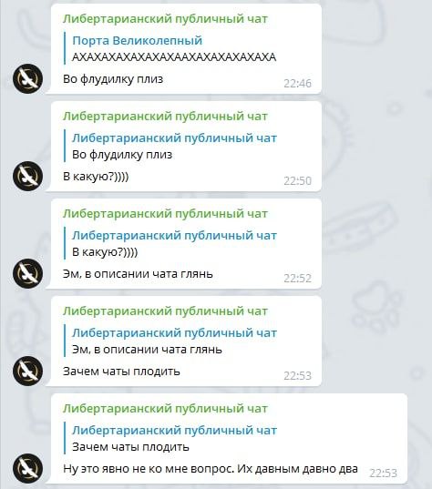The height and width of the screenshot is (489, 432).
Task: Jump to quoted 'Эм, в описании чата глянь' reply
Action: (170, 341)
